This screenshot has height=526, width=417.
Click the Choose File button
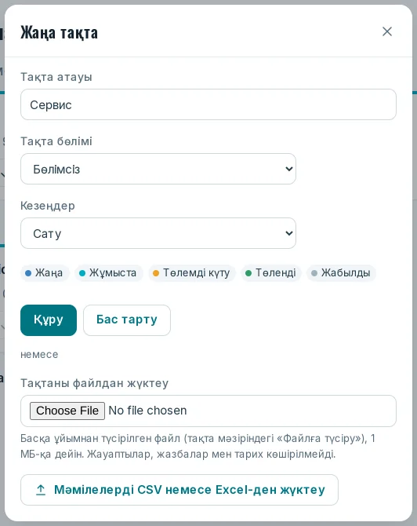tap(67, 411)
